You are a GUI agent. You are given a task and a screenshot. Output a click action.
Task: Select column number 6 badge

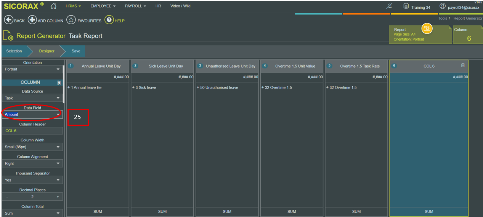pos(394,66)
